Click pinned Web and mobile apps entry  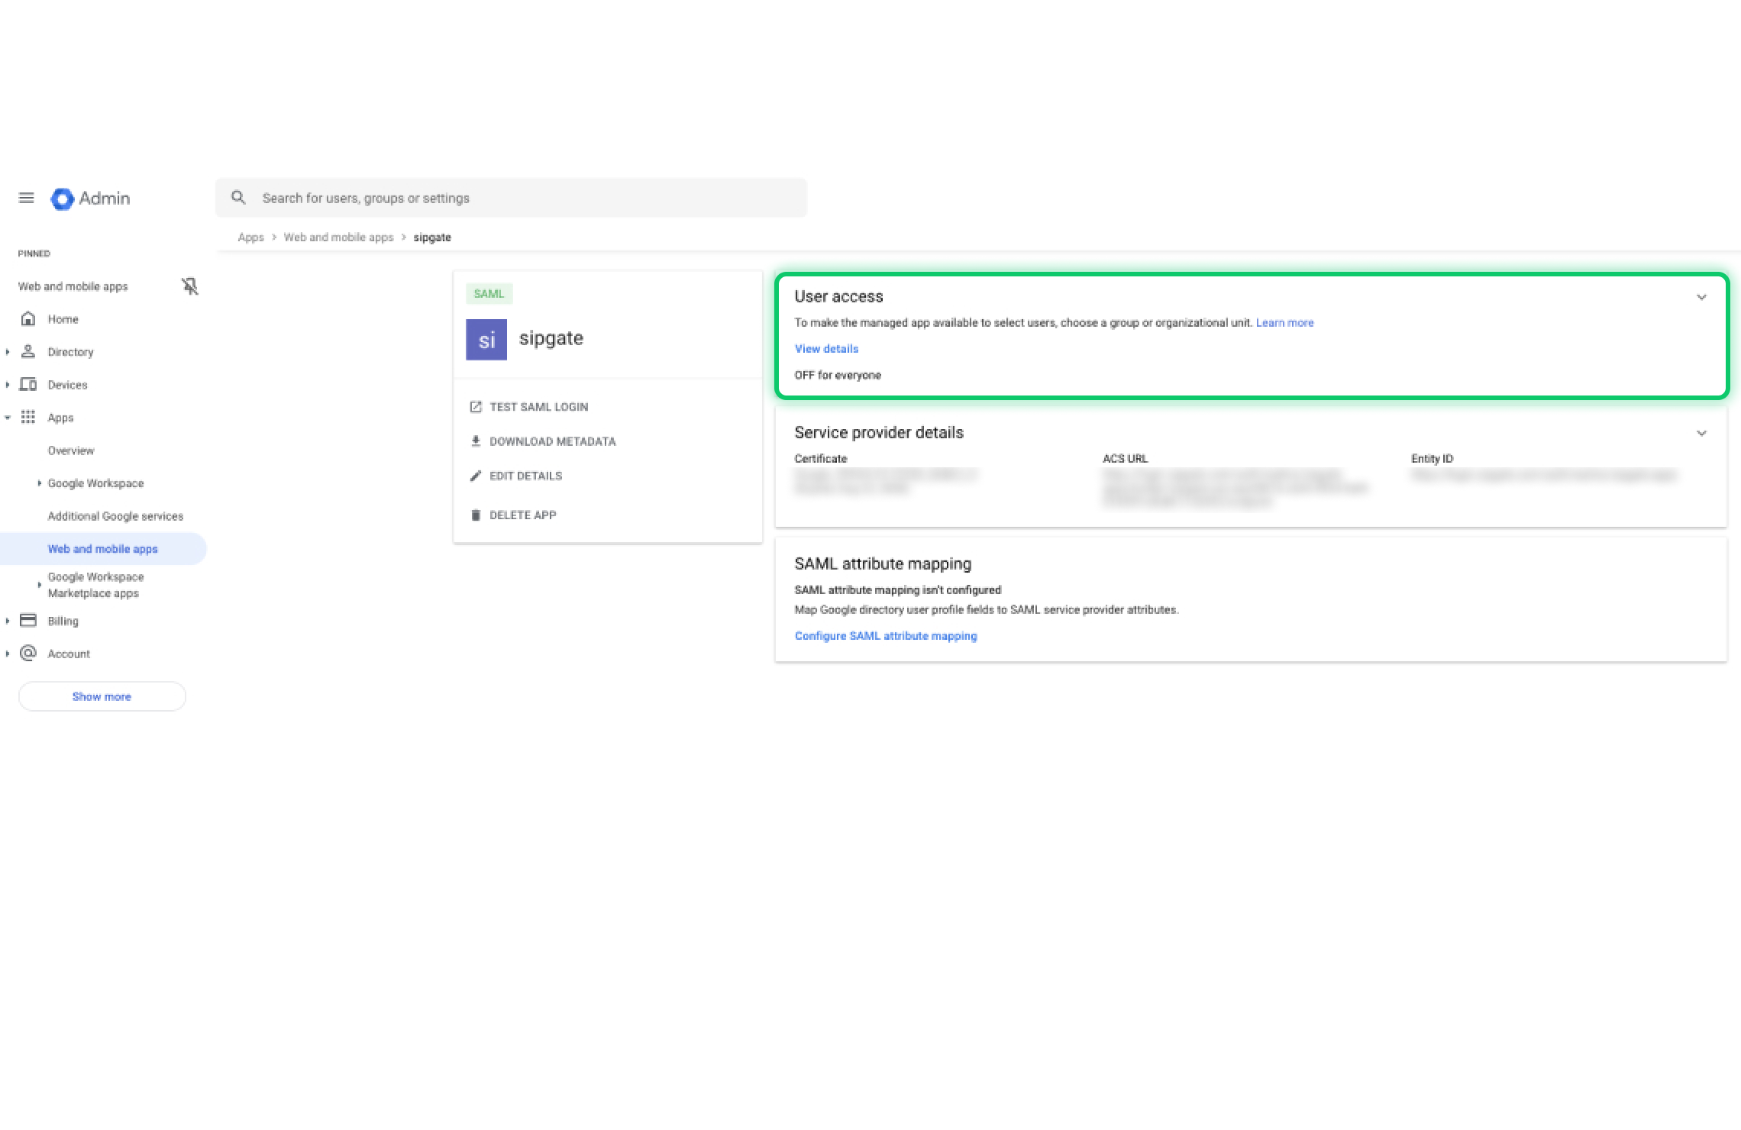(x=73, y=286)
